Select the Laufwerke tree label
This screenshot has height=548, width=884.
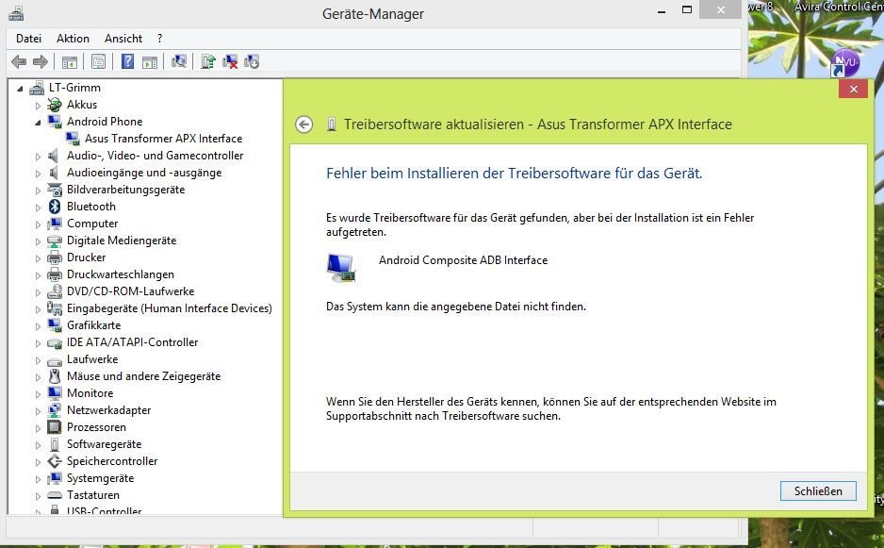(92, 359)
